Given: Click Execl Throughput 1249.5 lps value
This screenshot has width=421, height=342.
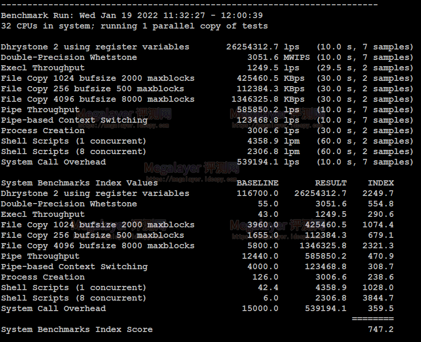Looking at the screenshot, I should click(x=273, y=68).
